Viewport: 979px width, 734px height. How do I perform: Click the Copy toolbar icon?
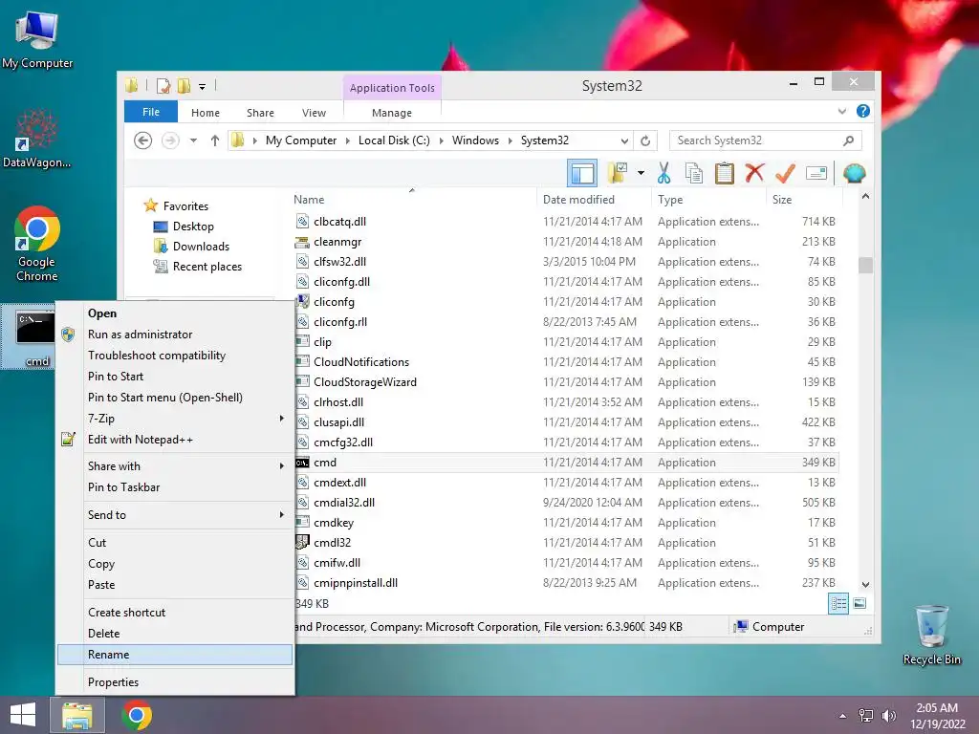(694, 173)
